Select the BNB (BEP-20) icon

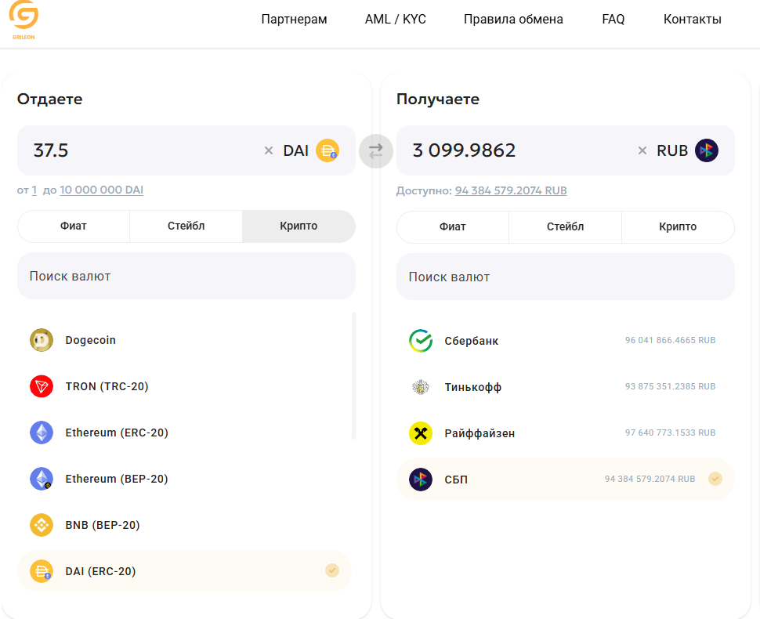(x=42, y=525)
